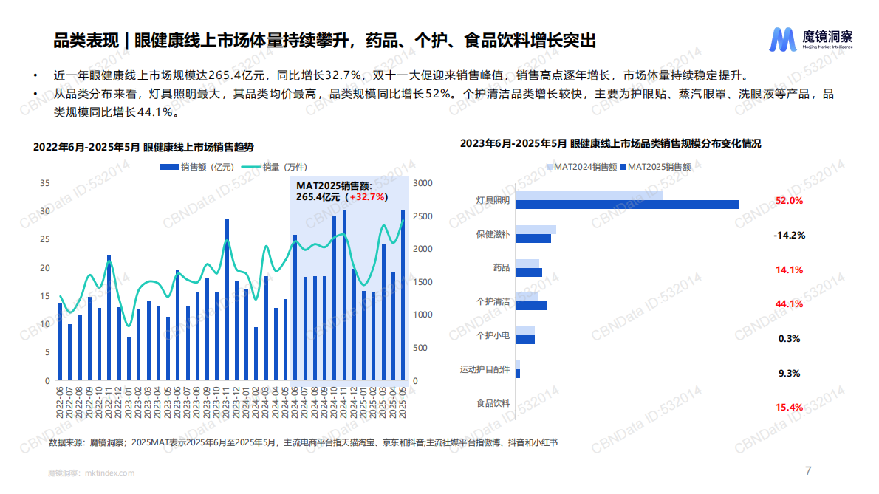
Task: Select the 个护清洁 category bar
Action: [x=532, y=305]
